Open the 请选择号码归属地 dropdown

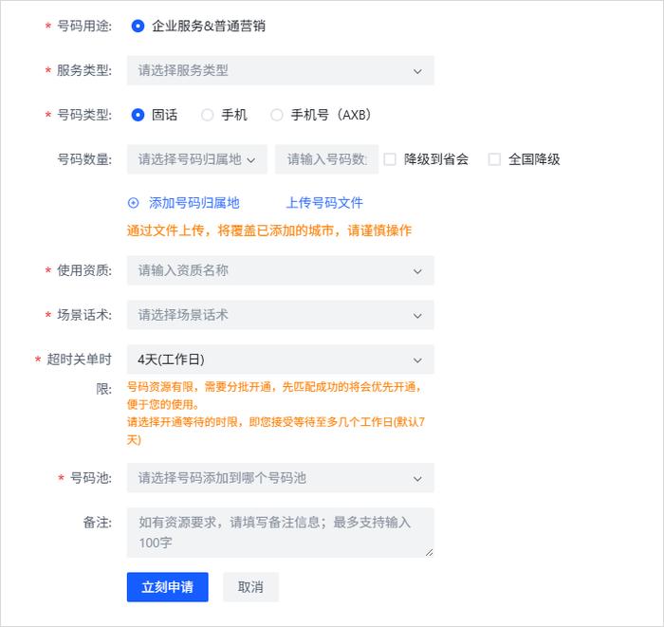(197, 159)
